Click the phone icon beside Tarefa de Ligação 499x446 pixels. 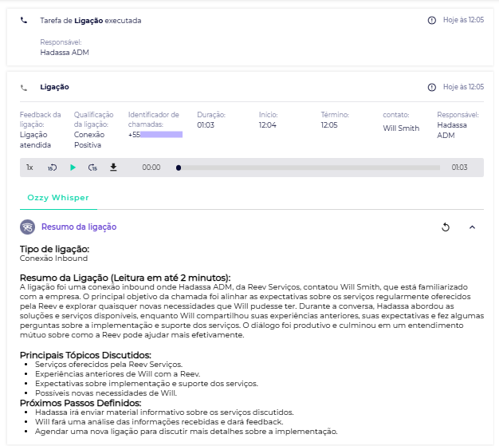pos(24,21)
